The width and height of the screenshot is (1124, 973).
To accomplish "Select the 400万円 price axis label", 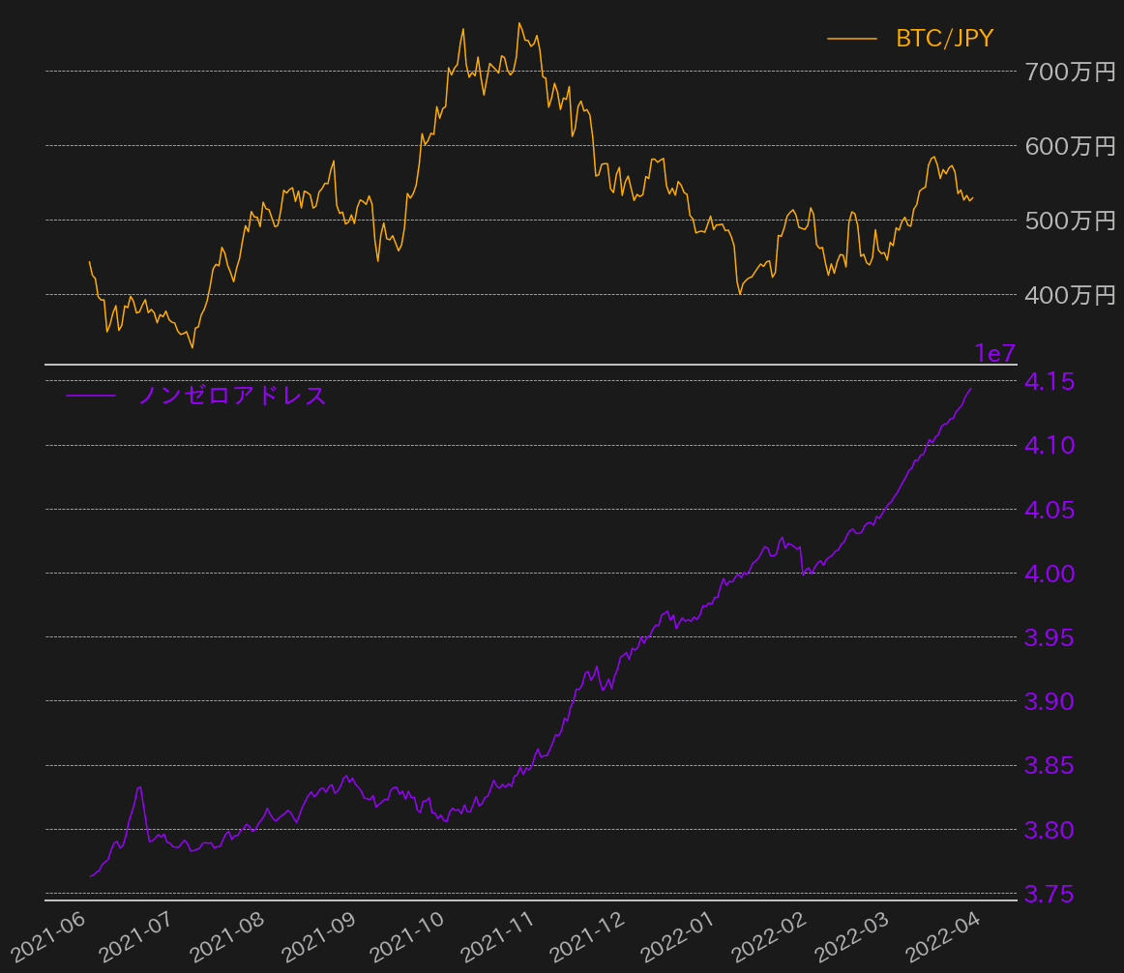I will (x=1070, y=295).
